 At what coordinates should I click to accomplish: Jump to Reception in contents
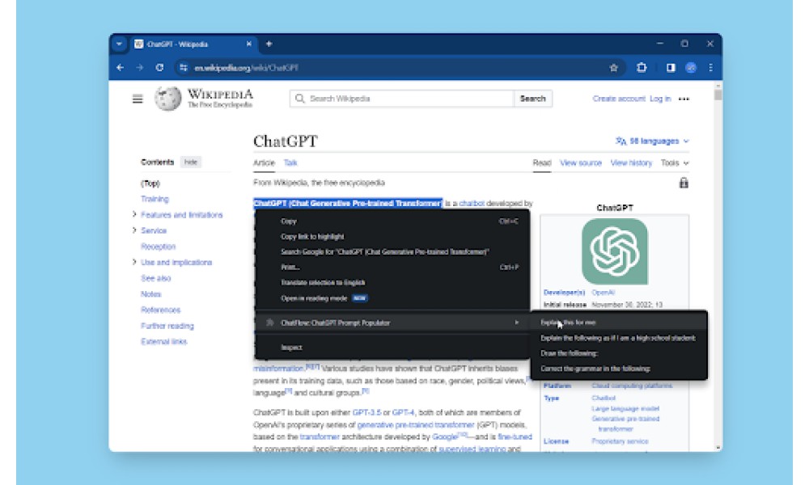(159, 247)
